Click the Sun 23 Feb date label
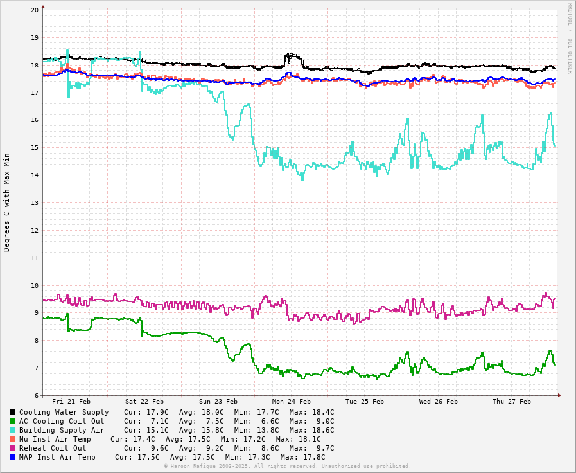This screenshot has width=576, height=473. [x=218, y=402]
